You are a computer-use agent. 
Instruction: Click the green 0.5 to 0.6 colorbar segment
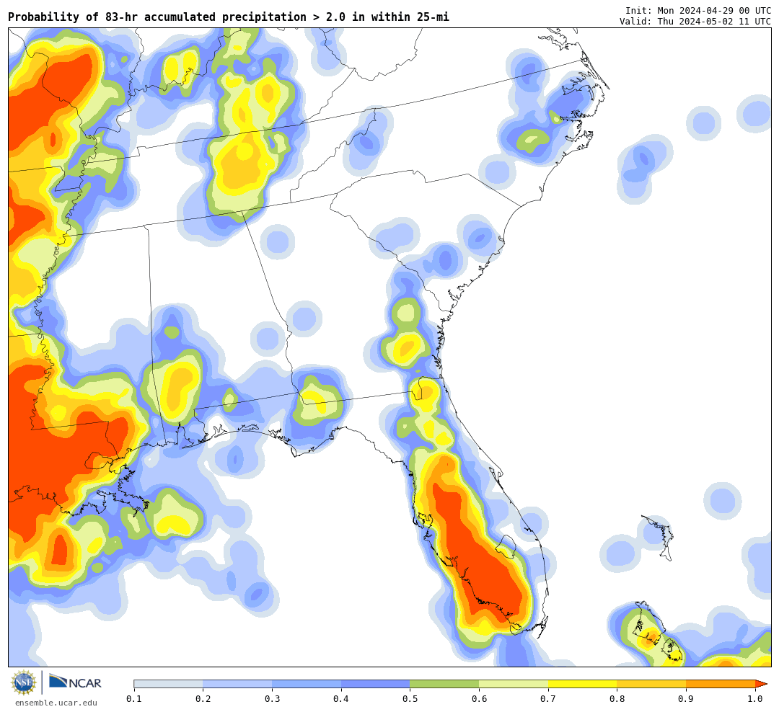tap(444, 684)
